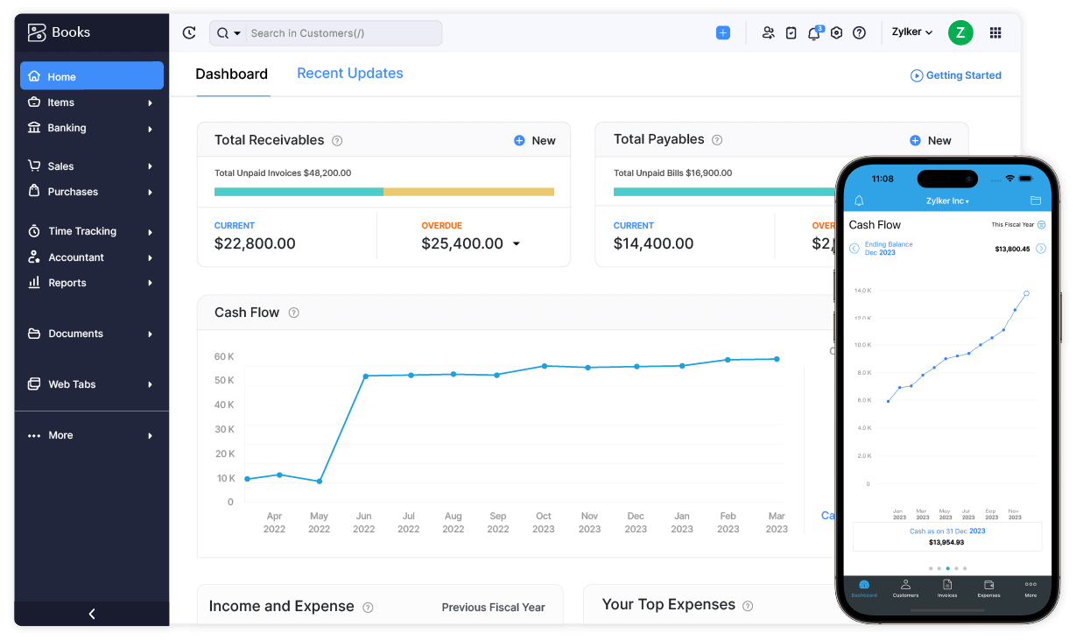Click the referral users icon in top bar
Viewport: 1076px width, 640px height.
(769, 32)
